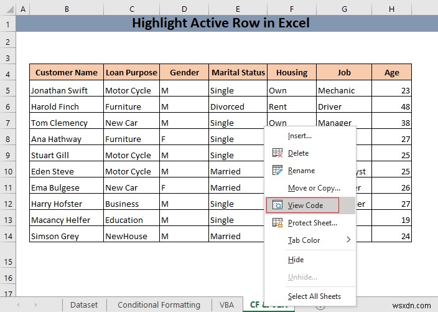Click the 'Gender' header cell
This screenshot has width=438, height=312.
coord(184,72)
